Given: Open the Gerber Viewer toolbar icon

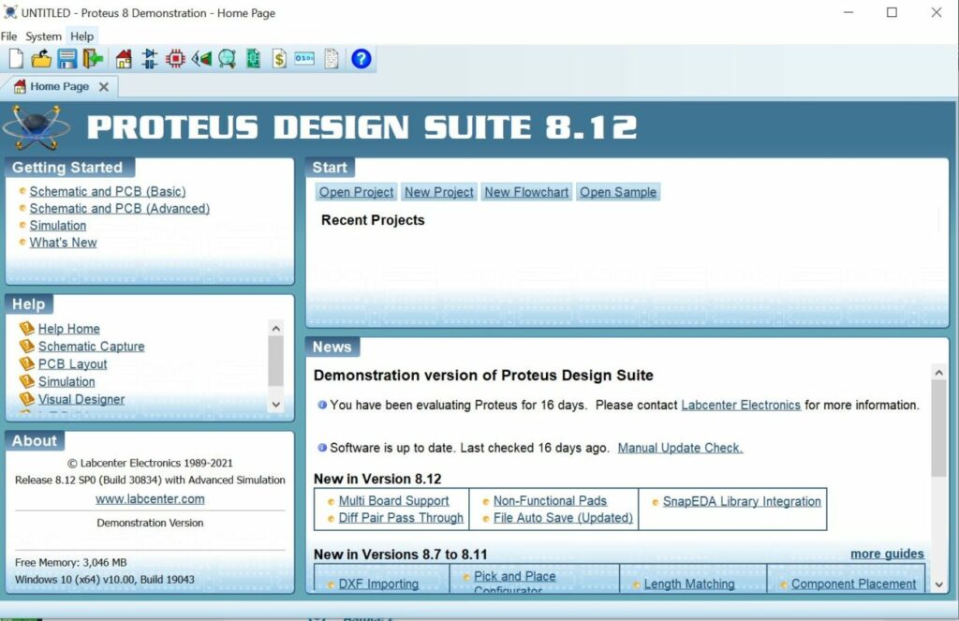Looking at the screenshot, I should click(227, 59).
